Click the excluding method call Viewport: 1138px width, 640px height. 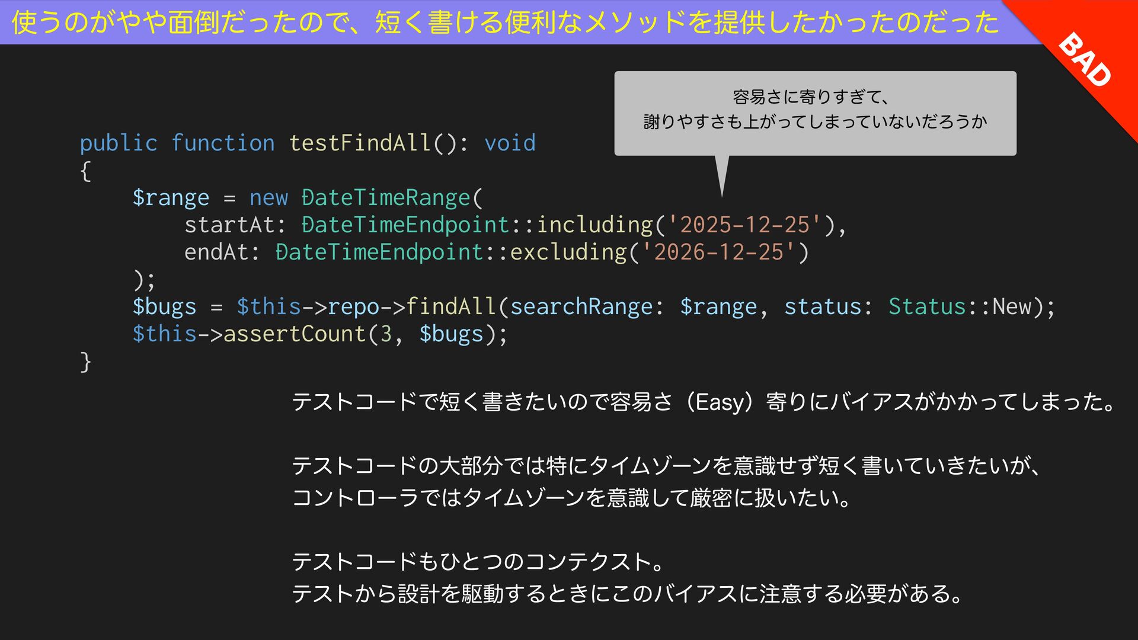(568, 252)
